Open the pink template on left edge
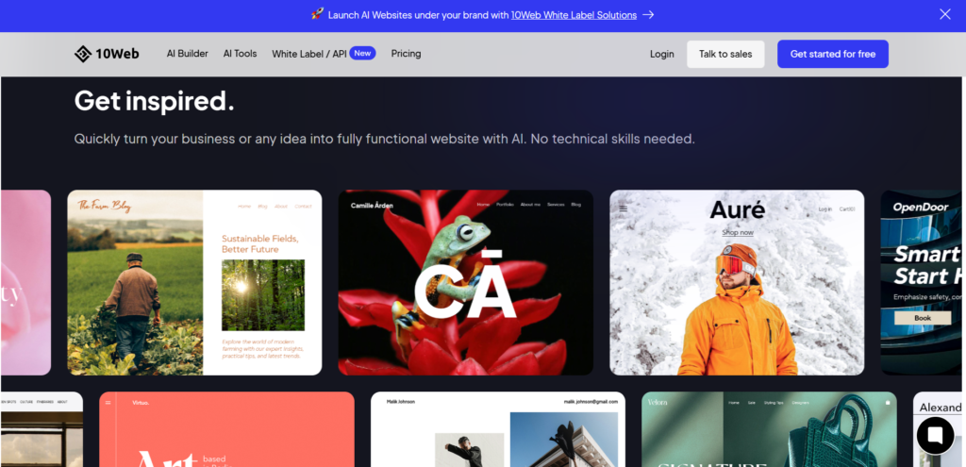The width and height of the screenshot is (966, 467). point(25,282)
